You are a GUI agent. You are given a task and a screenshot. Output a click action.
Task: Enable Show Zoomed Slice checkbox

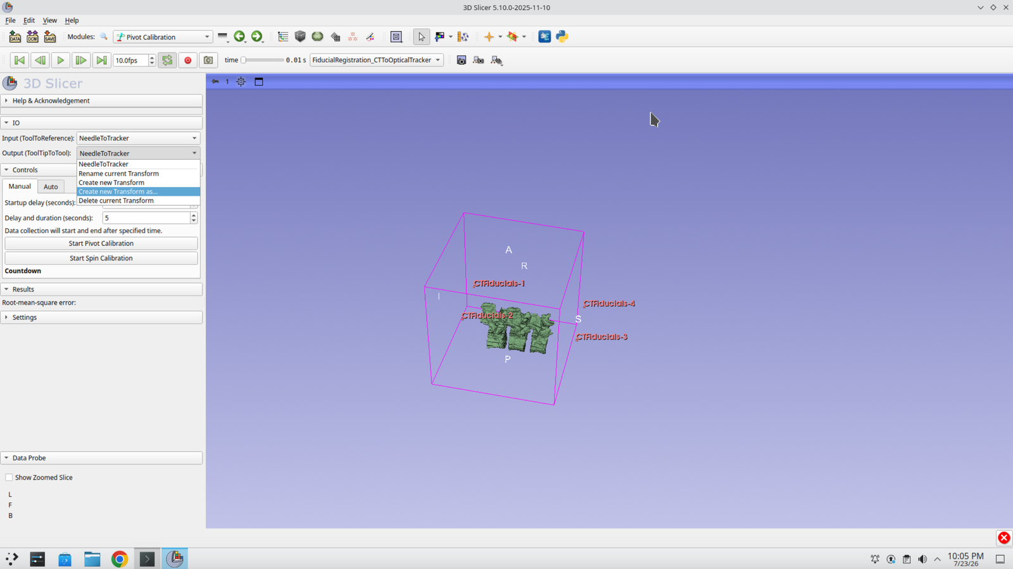(9, 478)
